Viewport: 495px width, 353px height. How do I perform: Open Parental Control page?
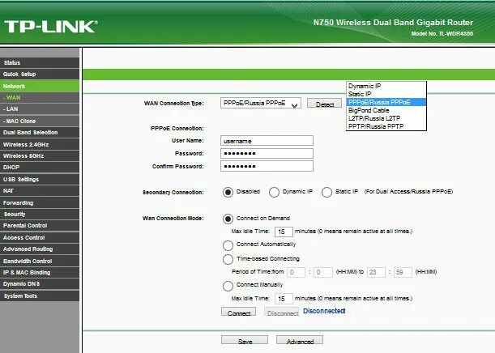coord(40,226)
